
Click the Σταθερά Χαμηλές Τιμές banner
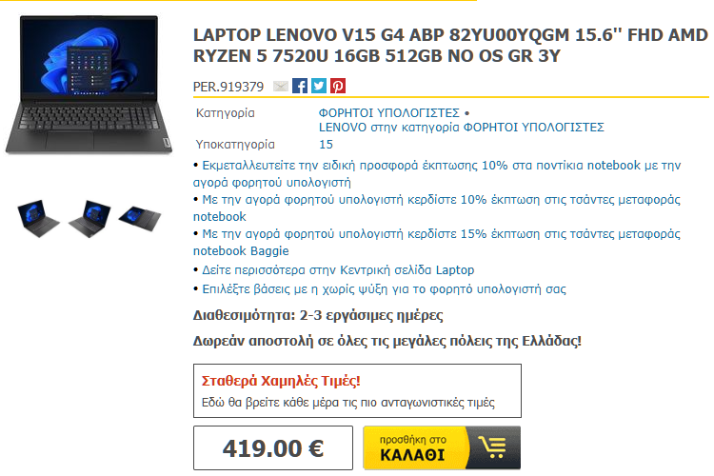click(357, 391)
